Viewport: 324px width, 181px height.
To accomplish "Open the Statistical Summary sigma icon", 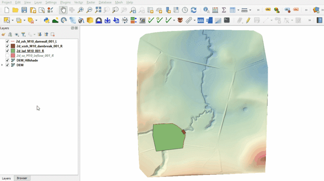I will coord(224,10).
